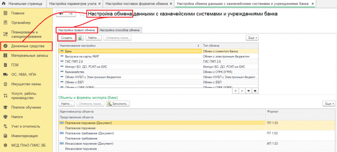Click the Заполнить button

(x=117, y=104)
